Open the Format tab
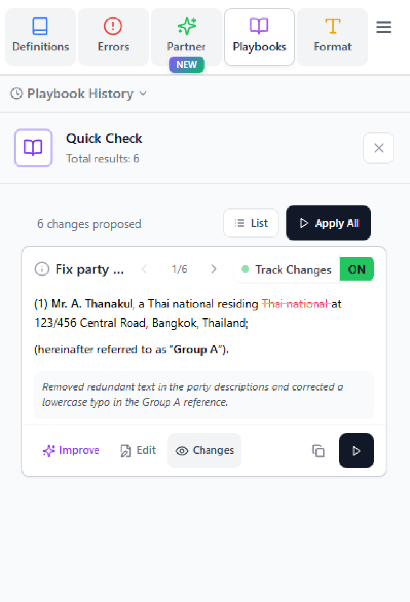410x602 pixels. (x=332, y=37)
